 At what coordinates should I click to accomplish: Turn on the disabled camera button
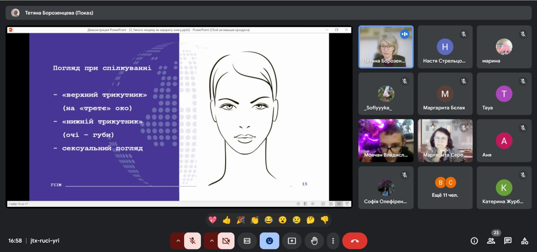tap(226, 241)
